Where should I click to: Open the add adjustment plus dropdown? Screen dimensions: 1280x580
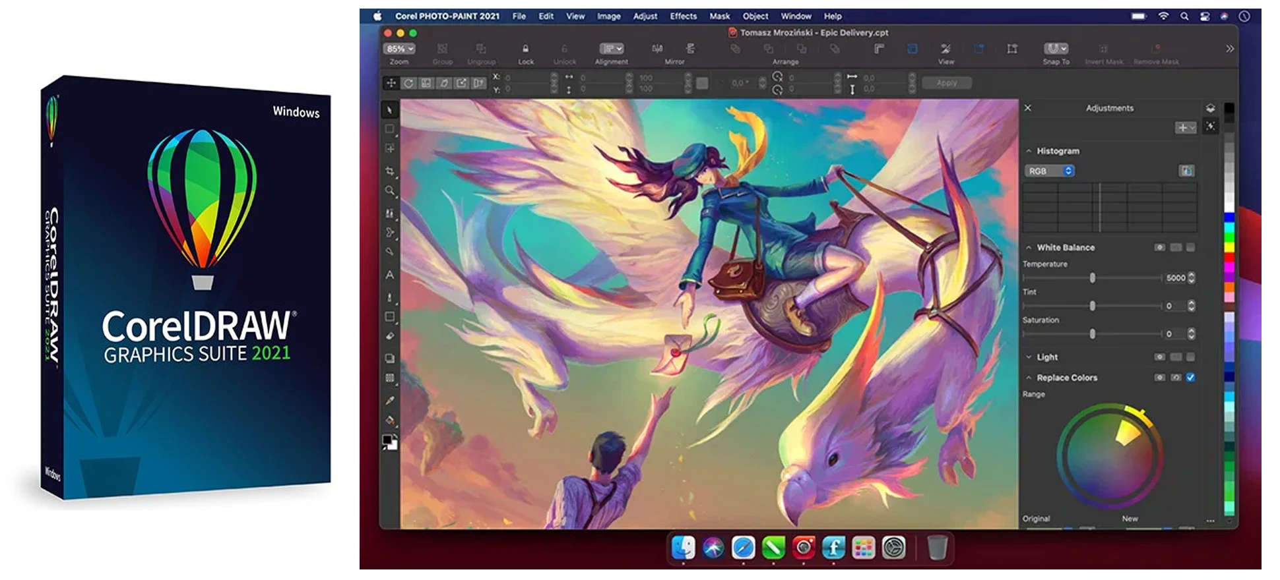click(1186, 127)
